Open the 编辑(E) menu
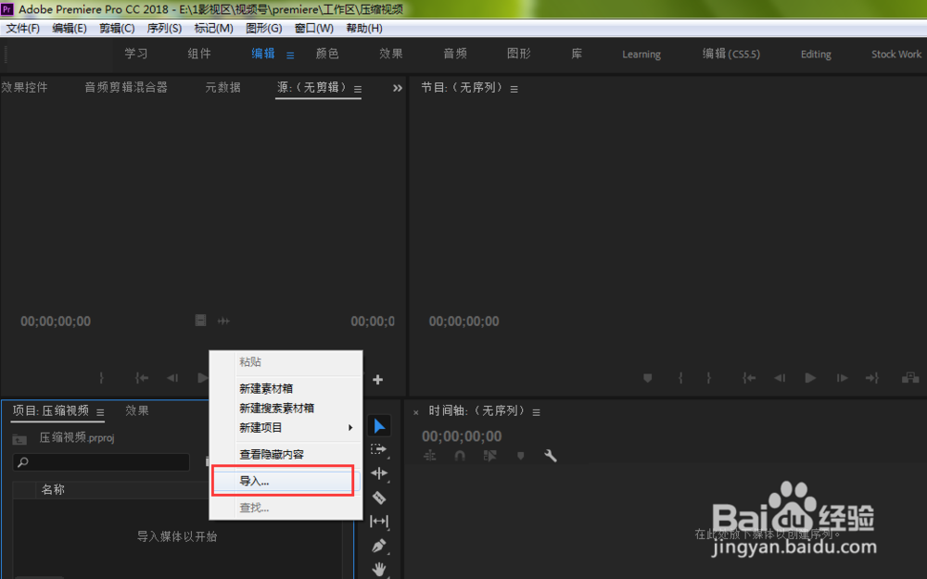 point(70,29)
